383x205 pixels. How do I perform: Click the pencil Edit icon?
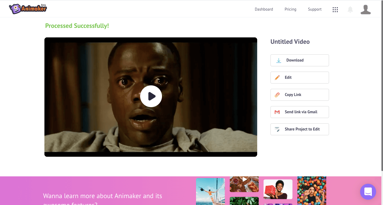point(277,78)
